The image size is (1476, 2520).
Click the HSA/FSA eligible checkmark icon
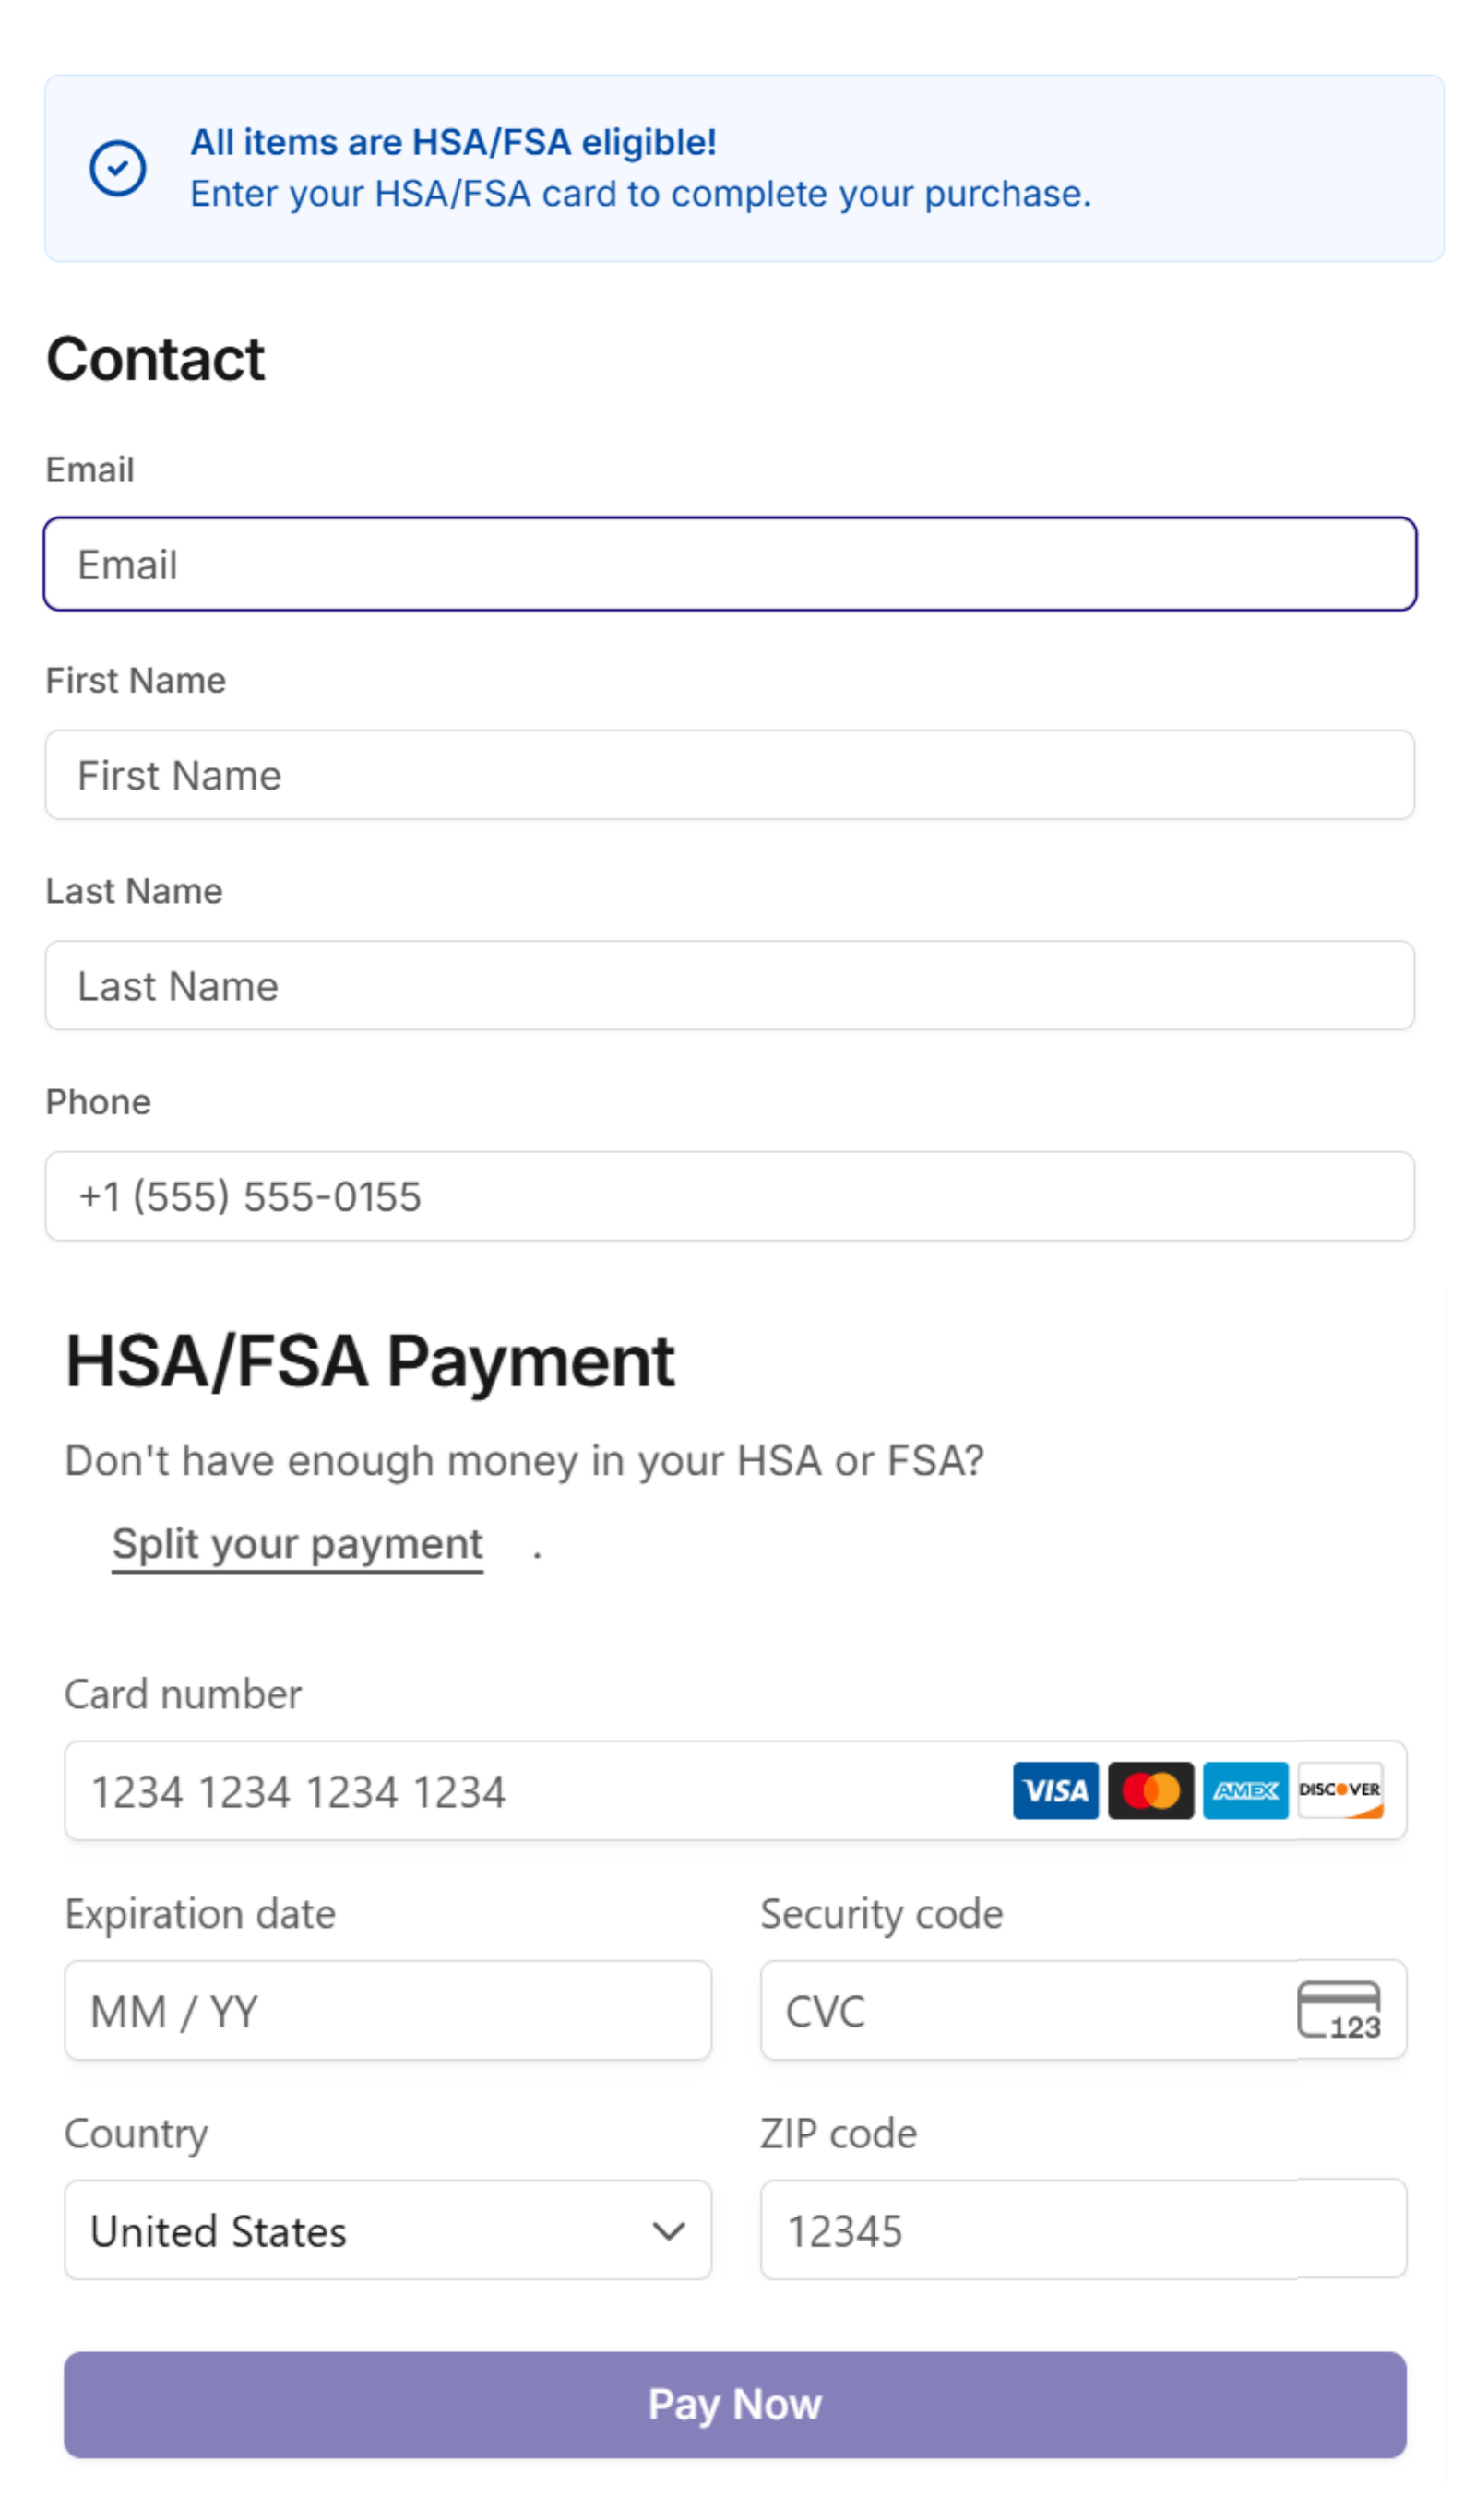[118, 168]
